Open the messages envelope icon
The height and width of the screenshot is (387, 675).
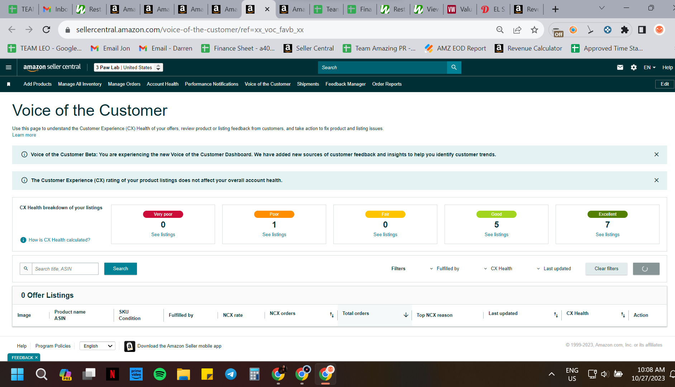click(x=620, y=67)
